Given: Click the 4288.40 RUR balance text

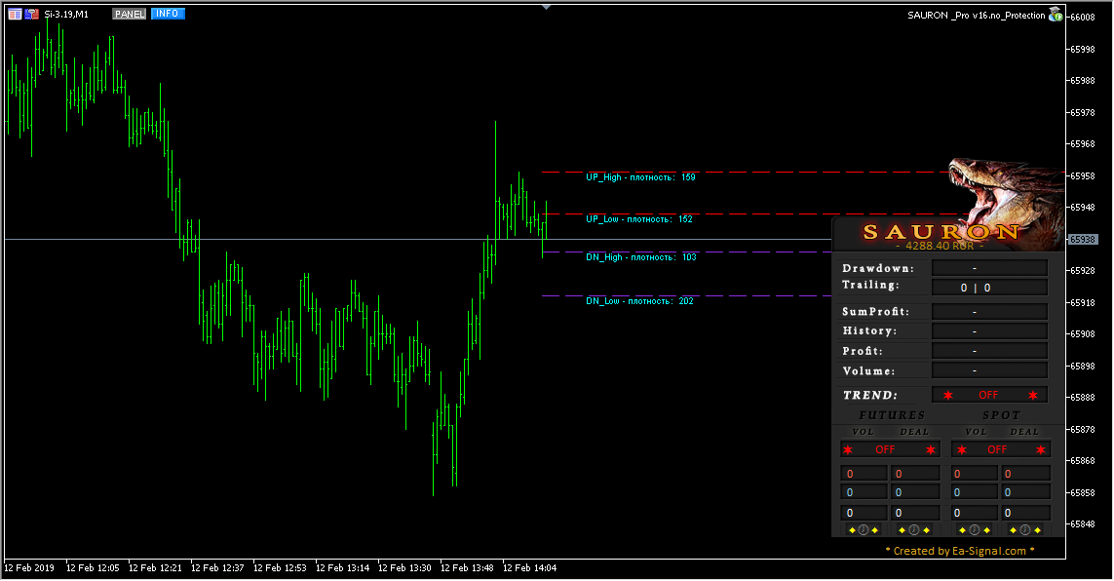Looking at the screenshot, I should [x=940, y=246].
